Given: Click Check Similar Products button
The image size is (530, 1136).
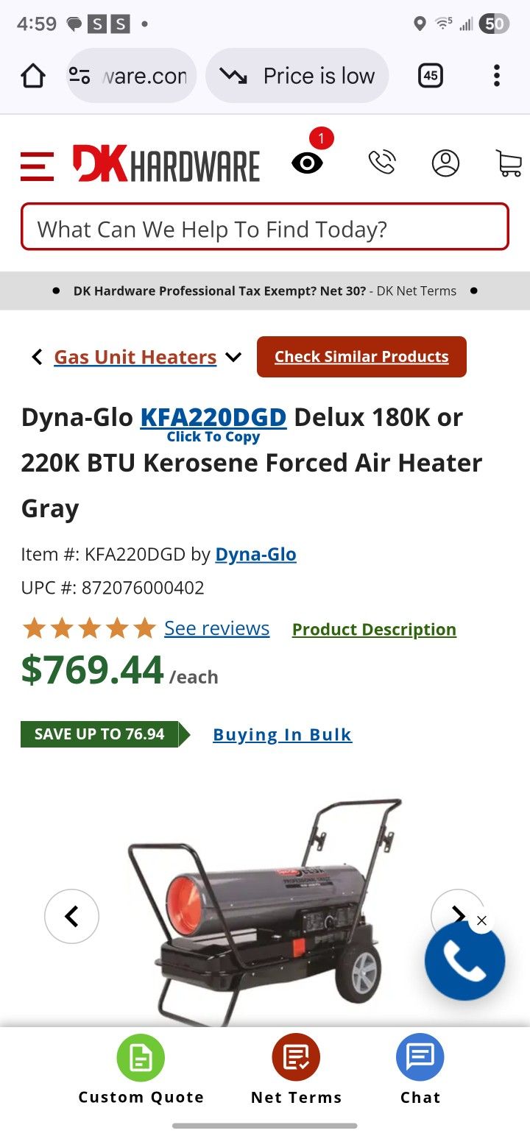Looking at the screenshot, I should 361,357.
